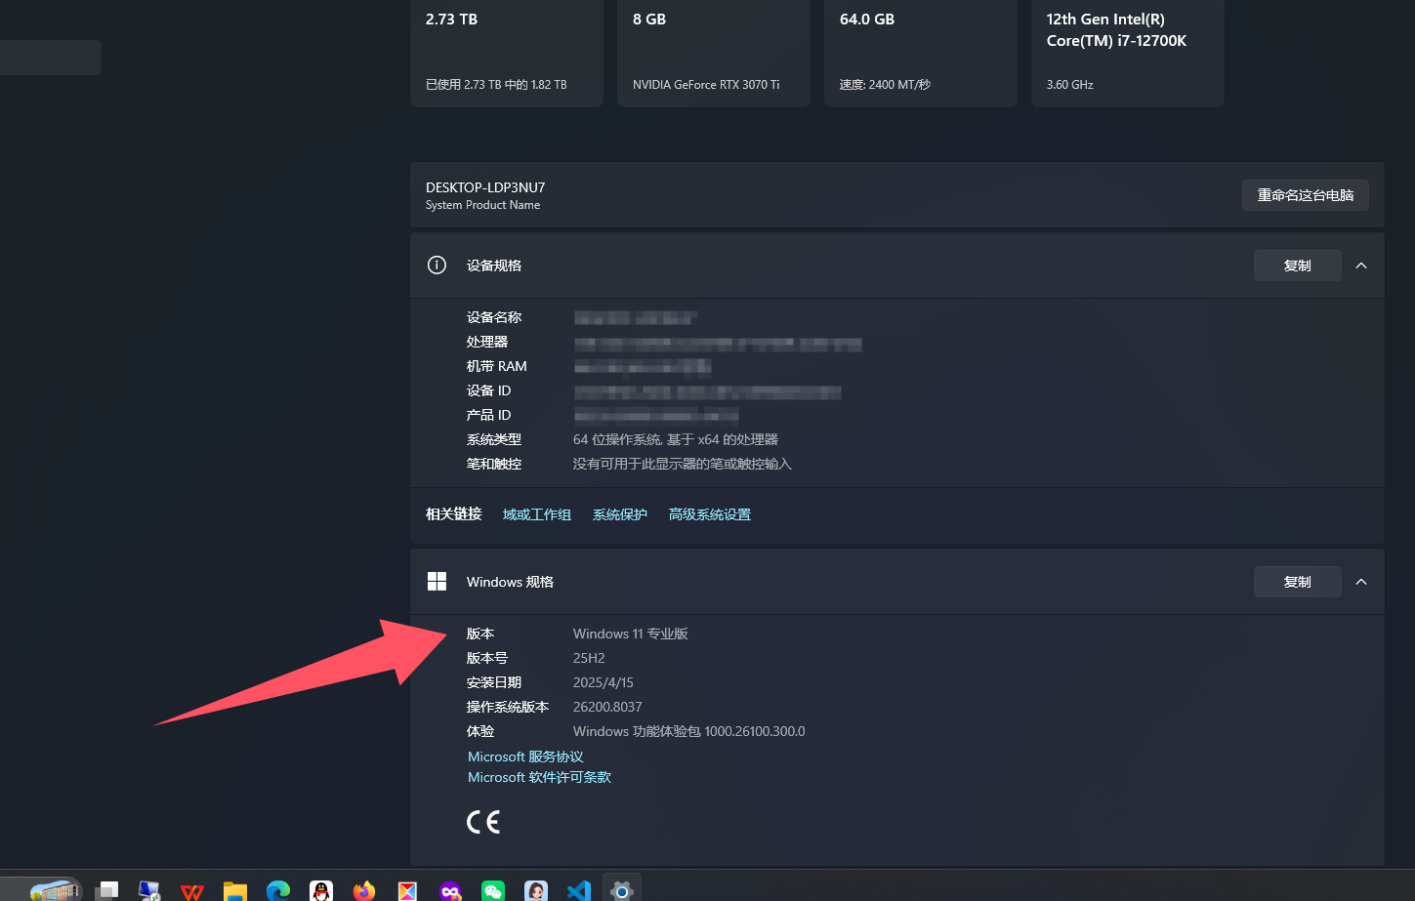
Task: Open QQ penguin icon in taskbar
Action: point(321,890)
